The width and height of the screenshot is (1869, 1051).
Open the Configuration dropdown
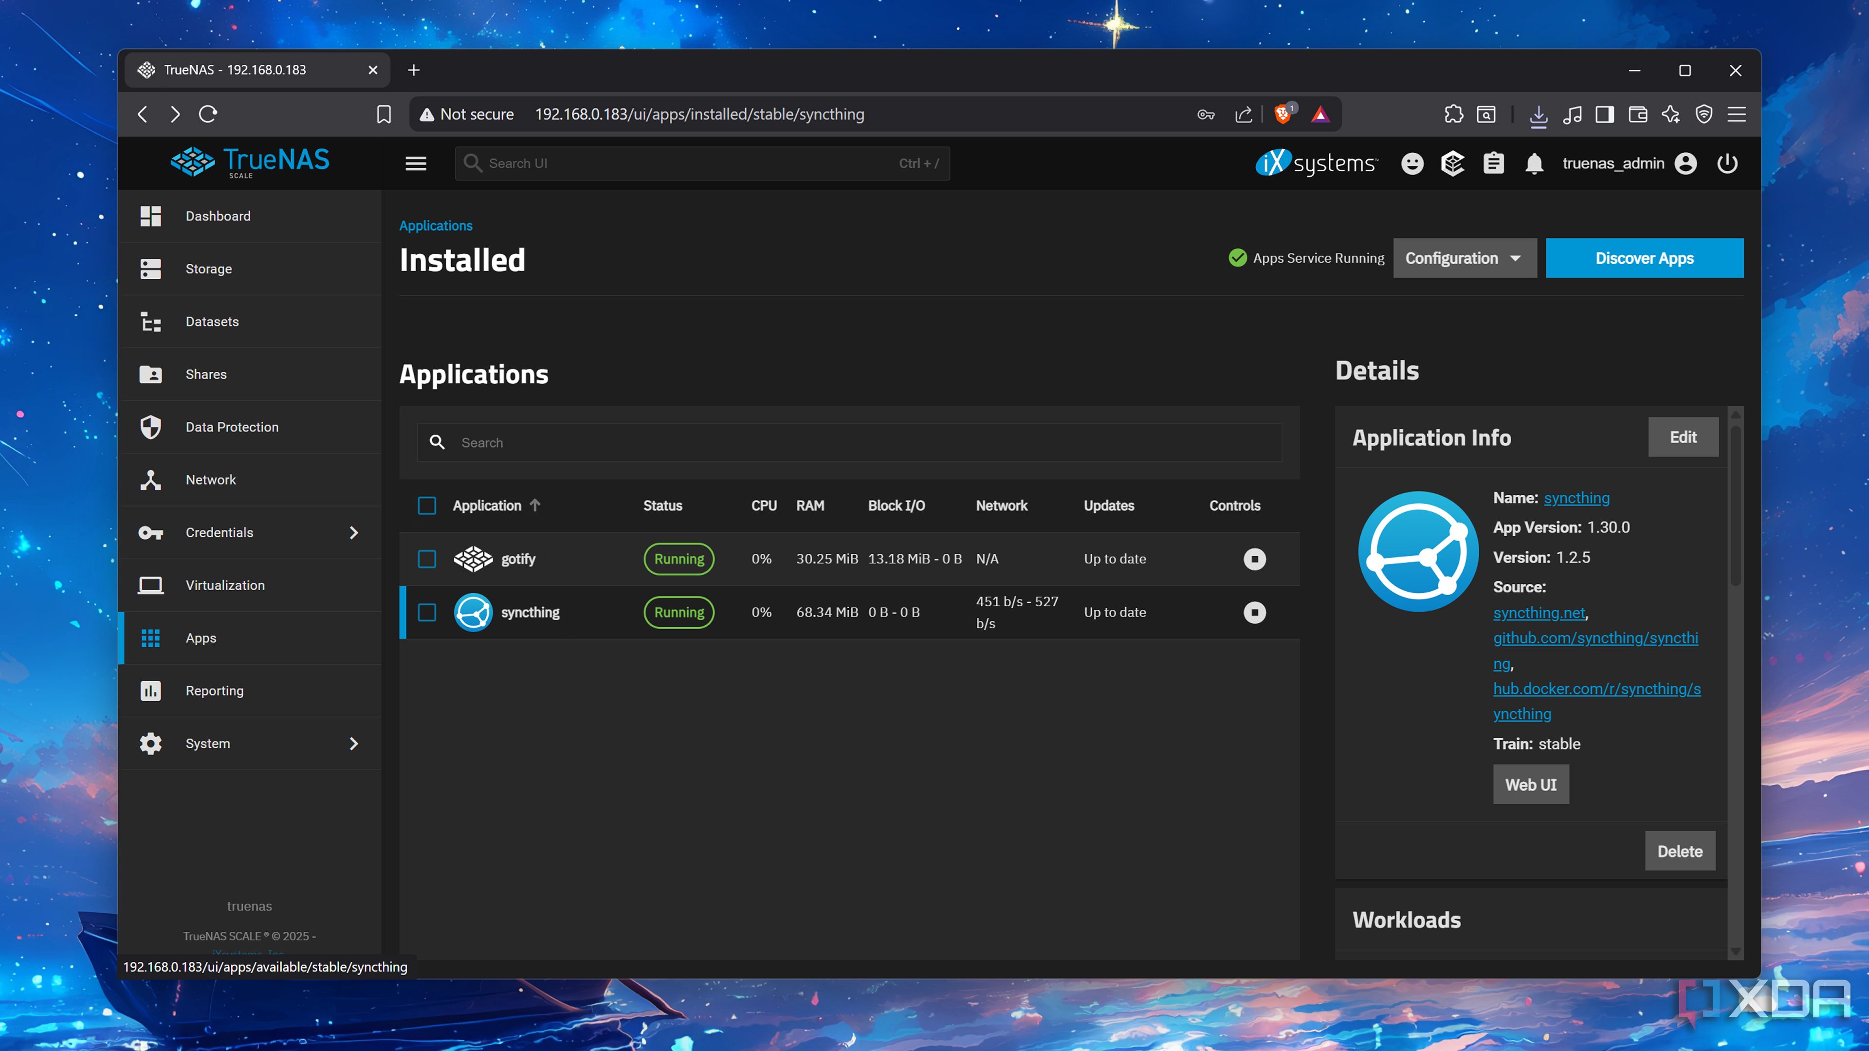click(x=1464, y=258)
